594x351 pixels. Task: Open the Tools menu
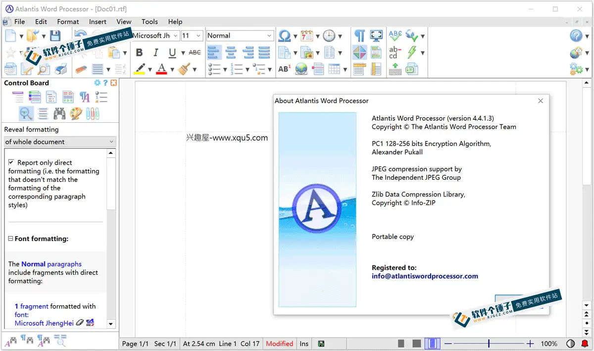pos(149,22)
